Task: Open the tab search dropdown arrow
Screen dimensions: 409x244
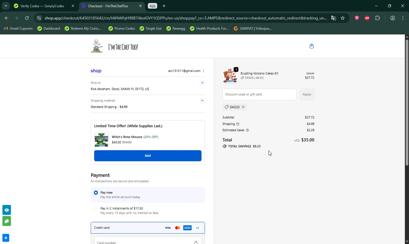Action: coord(6,6)
